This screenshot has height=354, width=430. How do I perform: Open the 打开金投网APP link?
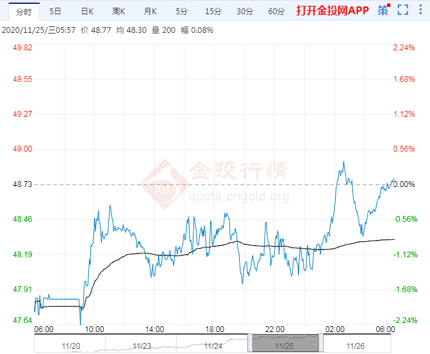[x=333, y=10]
